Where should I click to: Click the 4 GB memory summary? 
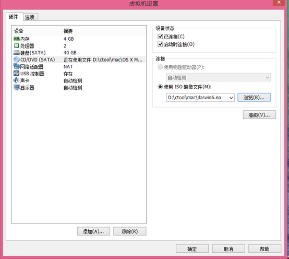click(x=68, y=39)
